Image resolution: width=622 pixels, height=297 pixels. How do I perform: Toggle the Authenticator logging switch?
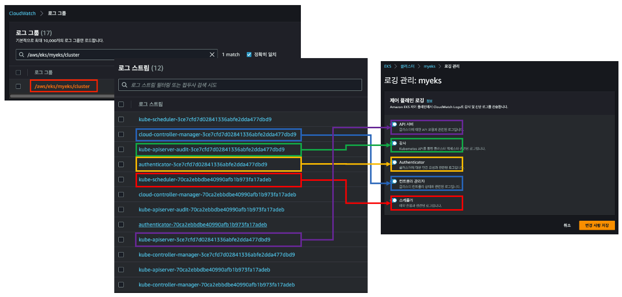click(394, 162)
